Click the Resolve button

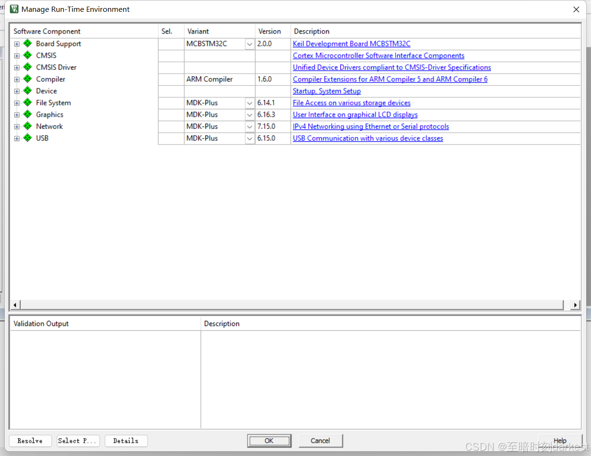(x=30, y=441)
